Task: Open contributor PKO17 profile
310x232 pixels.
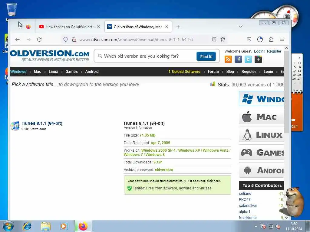Action: point(245,200)
